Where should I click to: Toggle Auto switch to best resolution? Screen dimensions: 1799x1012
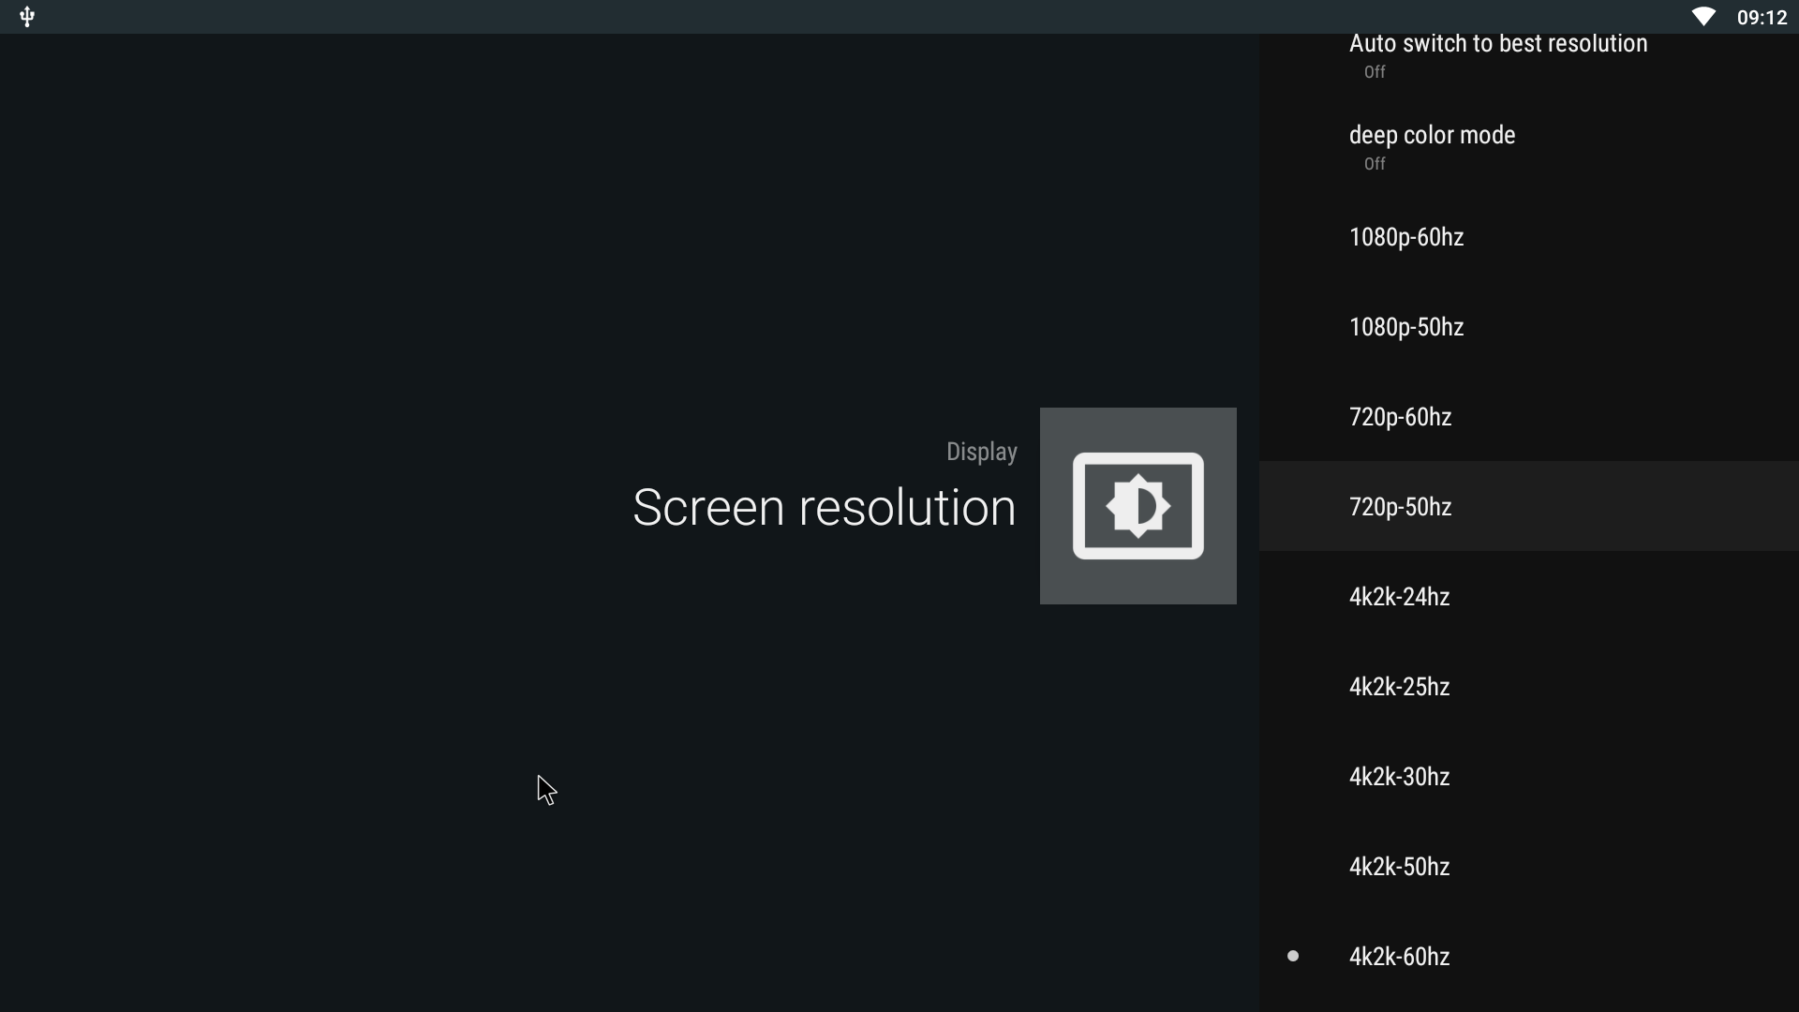click(x=1529, y=54)
